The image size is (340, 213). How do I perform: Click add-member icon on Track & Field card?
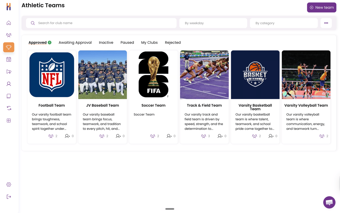point(220,136)
